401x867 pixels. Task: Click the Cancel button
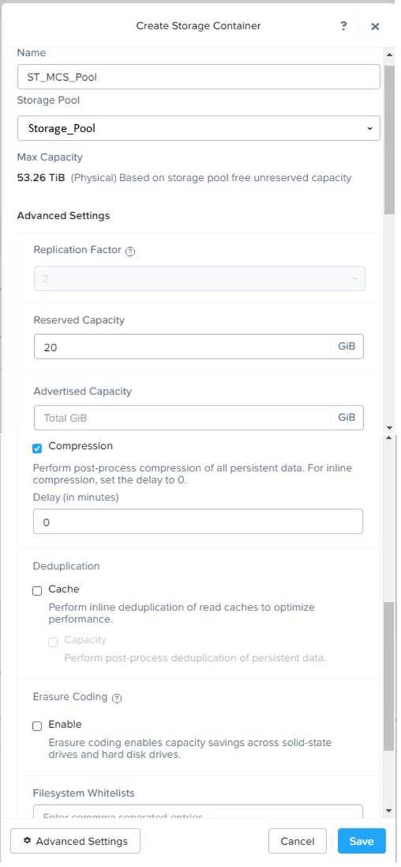point(297,841)
